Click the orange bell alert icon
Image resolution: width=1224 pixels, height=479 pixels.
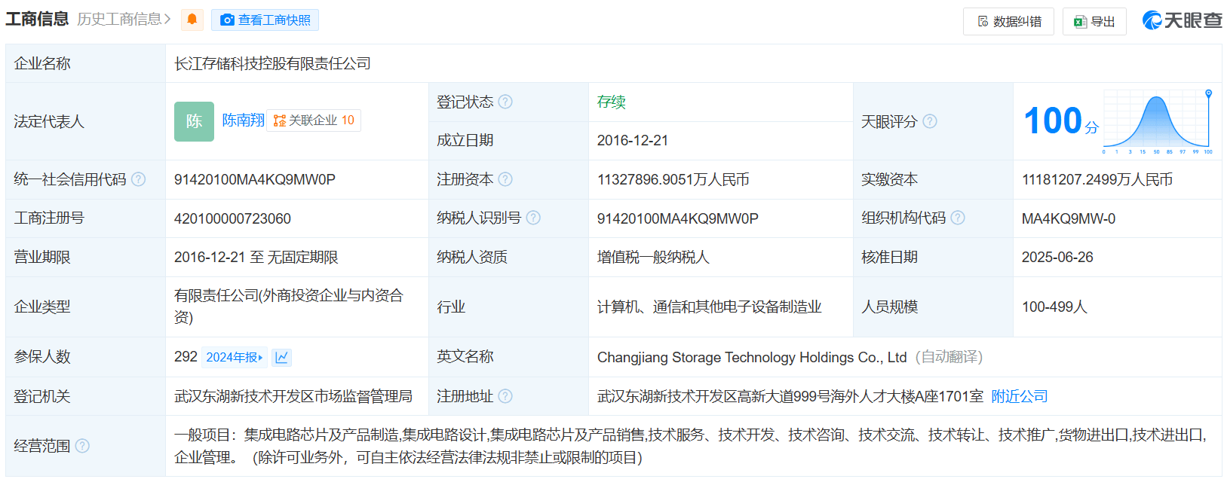[x=192, y=20]
